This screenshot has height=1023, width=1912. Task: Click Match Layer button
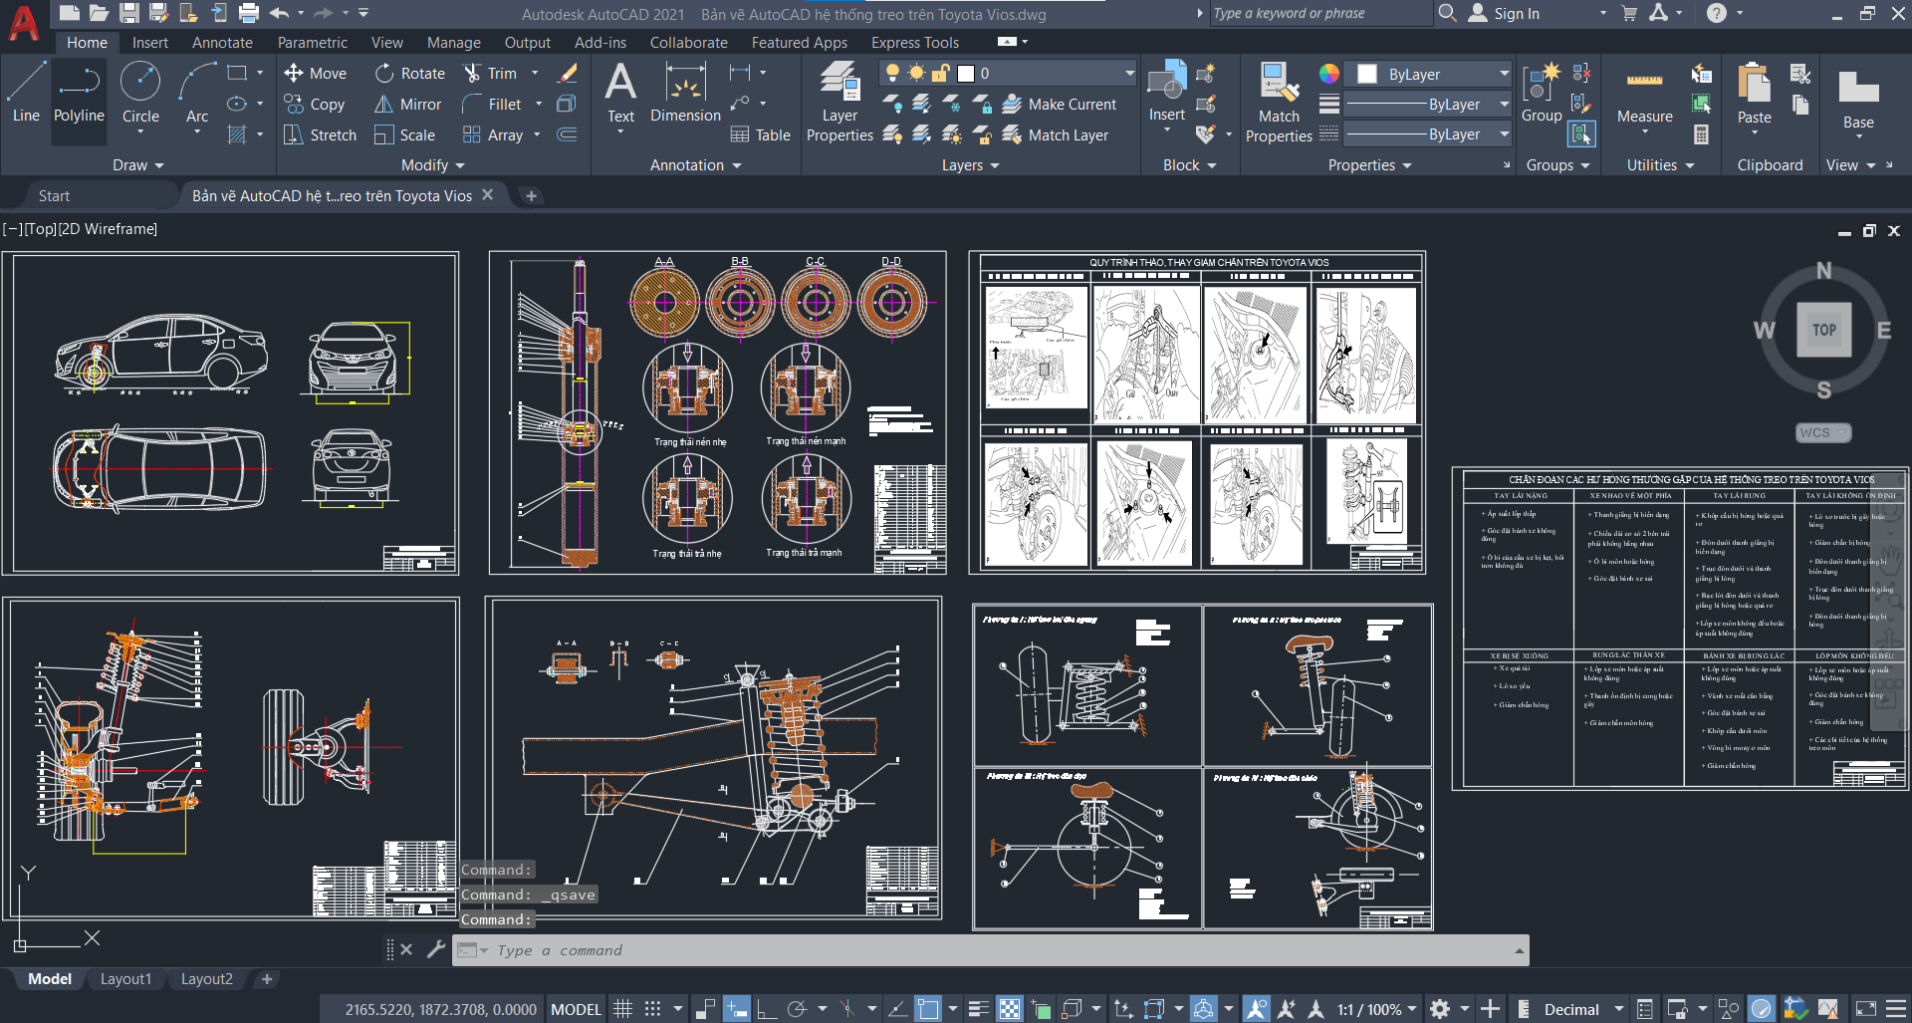pyautogui.click(x=1055, y=134)
